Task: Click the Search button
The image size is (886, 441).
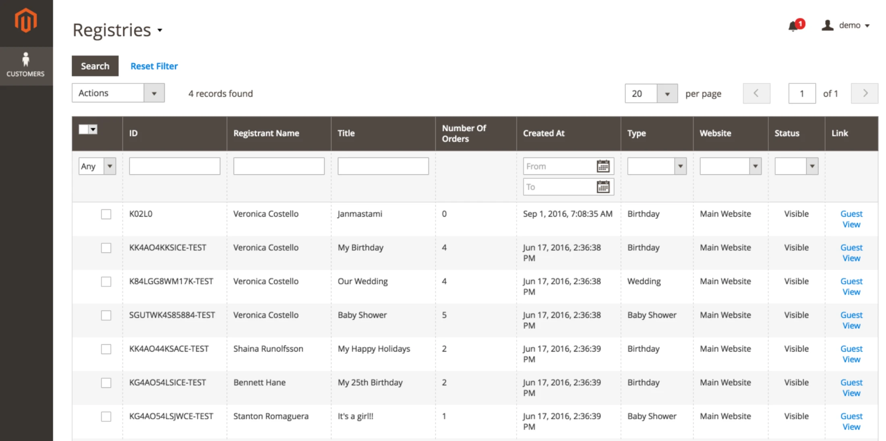Action: [95, 66]
